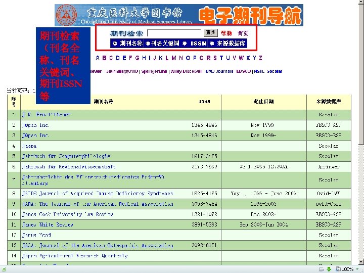Browse journals starting with letter H

(144, 58)
